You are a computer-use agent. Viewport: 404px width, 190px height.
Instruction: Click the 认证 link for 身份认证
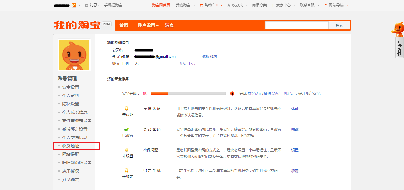295,109
